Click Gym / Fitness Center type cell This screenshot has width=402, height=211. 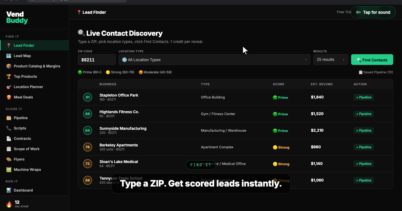point(218,114)
